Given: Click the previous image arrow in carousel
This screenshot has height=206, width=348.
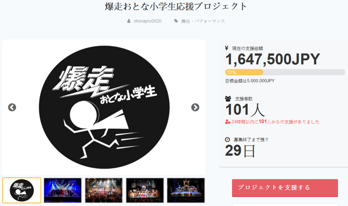Looking at the screenshot, I should pyautogui.click(x=12, y=107).
